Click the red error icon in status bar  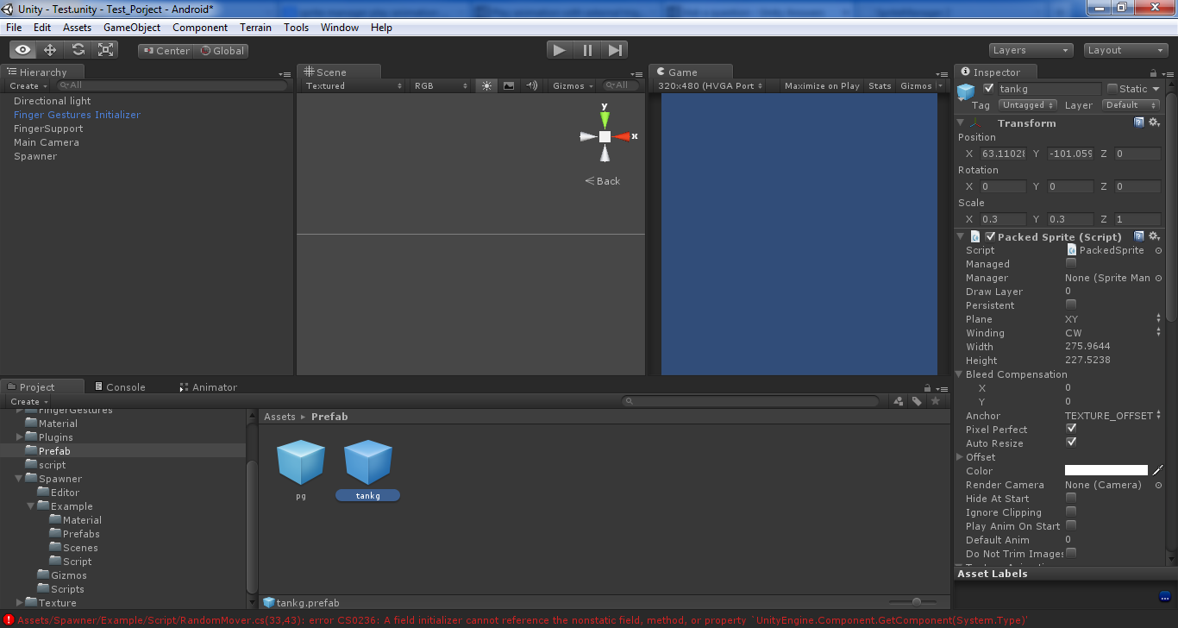pos(9,619)
